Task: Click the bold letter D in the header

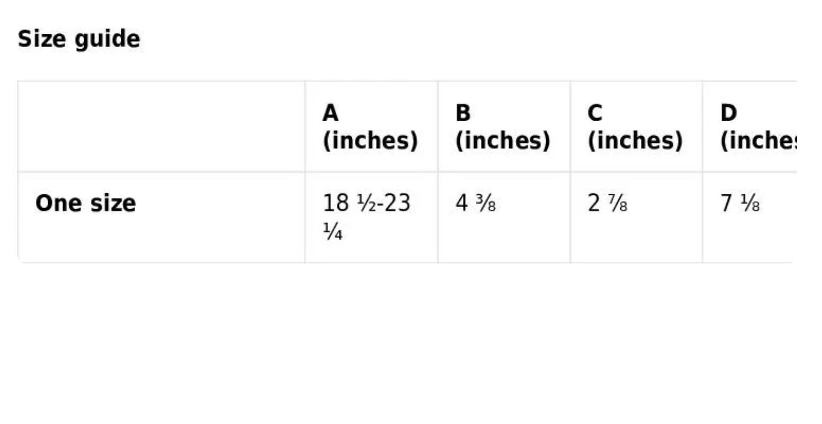Action: 728,113
